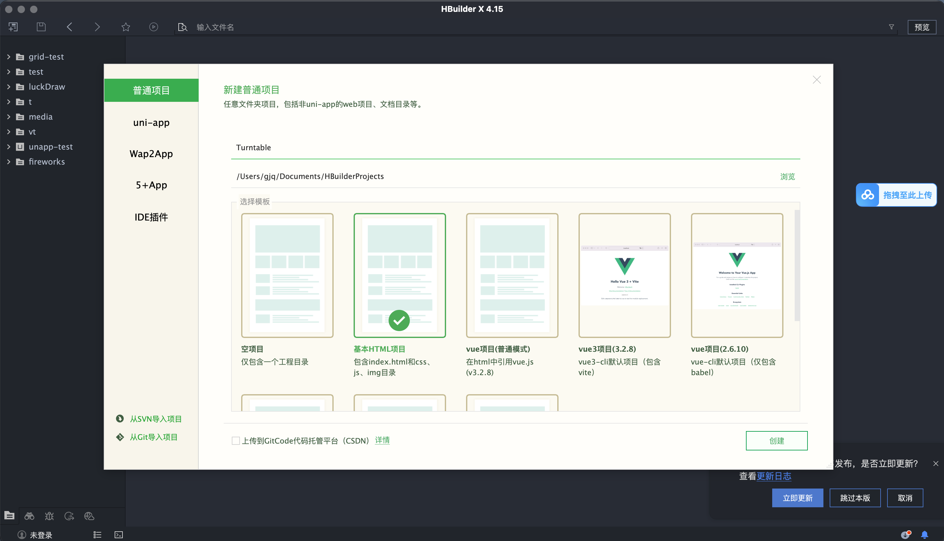The width and height of the screenshot is (944, 541).
Task: Open the 从Git导入项目 link
Action: pos(153,437)
